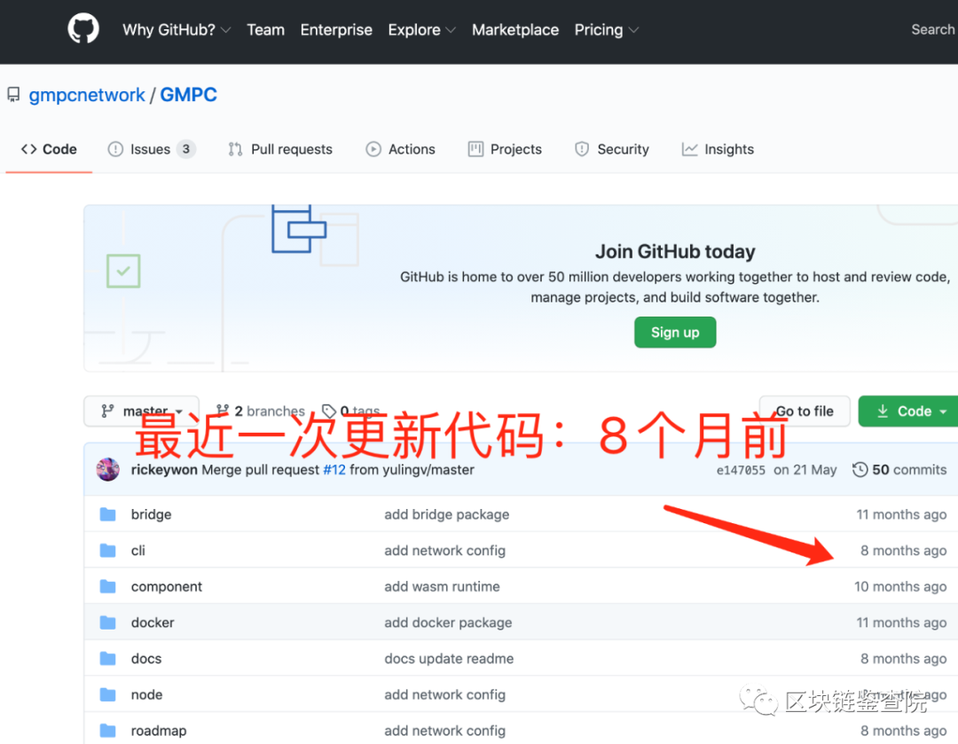This screenshot has height=744, width=958.
Task: Click the component folder icon
Action: pyautogui.click(x=108, y=586)
